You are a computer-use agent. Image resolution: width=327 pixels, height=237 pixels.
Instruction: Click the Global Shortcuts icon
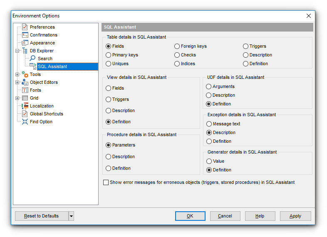25,114
